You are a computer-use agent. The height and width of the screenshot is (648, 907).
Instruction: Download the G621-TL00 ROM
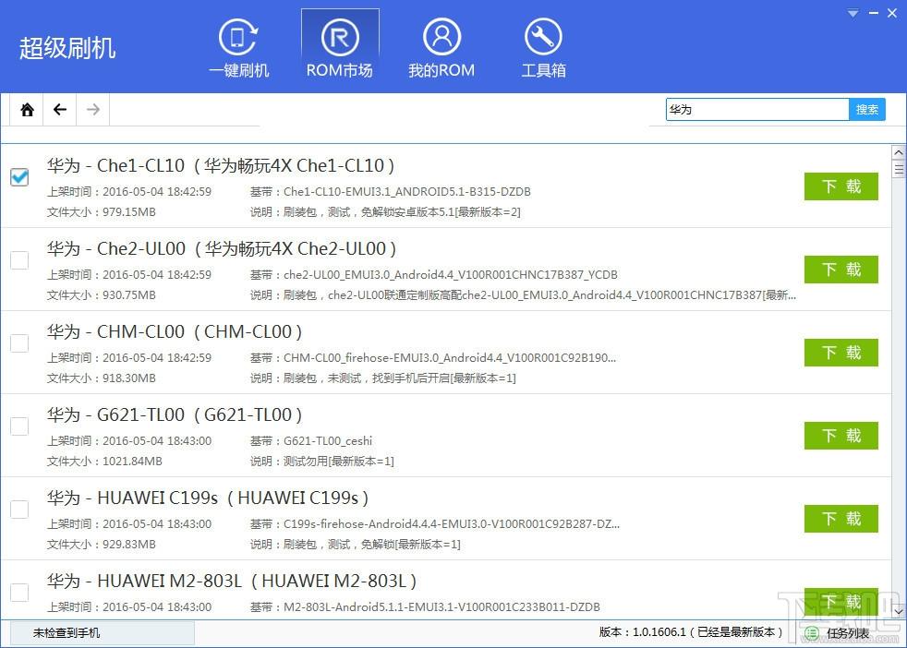tap(841, 436)
